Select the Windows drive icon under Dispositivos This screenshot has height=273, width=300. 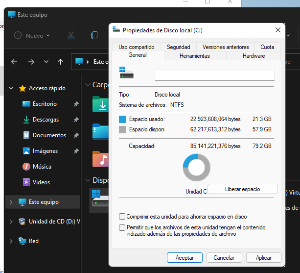[x=100, y=198]
